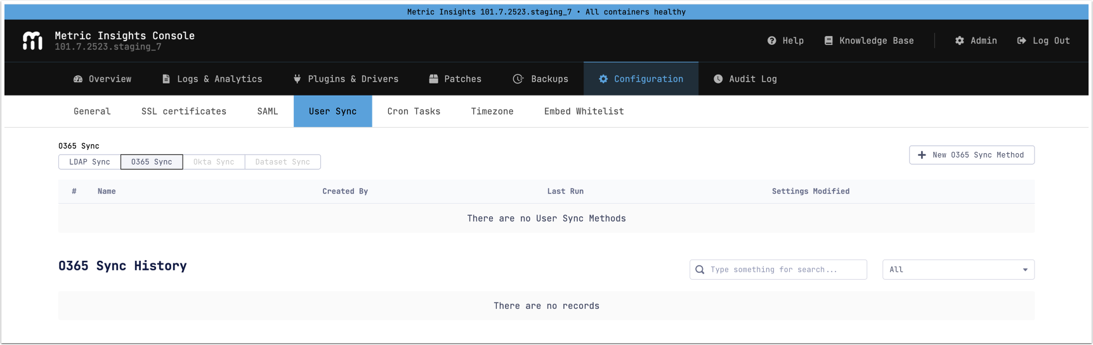Image resolution: width=1093 pixels, height=345 pixels.
Task: Open the Cron Tasks sub-tab
Action: coord(414,111)
